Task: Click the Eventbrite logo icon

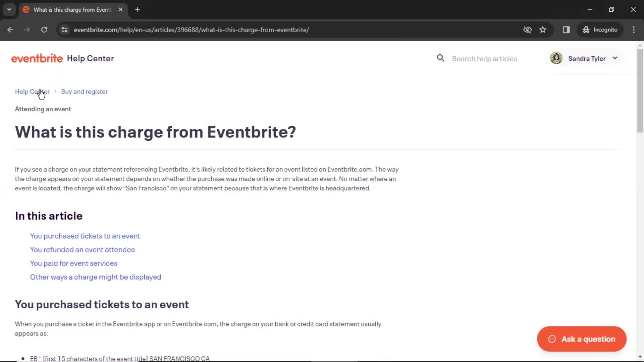Action: [37, 58]
